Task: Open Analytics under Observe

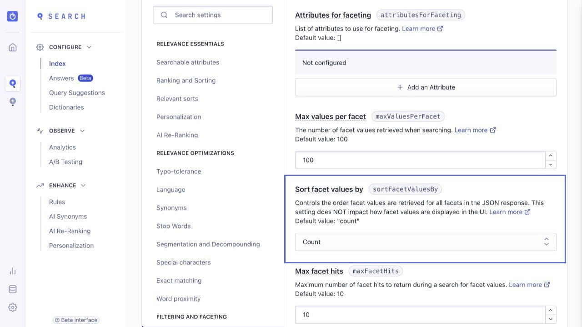Action: (62, 147)
